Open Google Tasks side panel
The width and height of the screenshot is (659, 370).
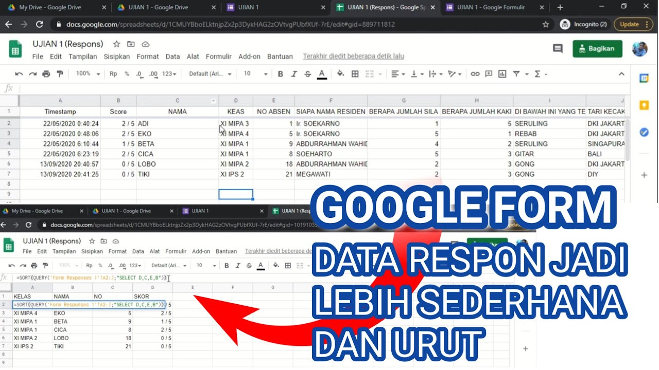pos(644,132)
